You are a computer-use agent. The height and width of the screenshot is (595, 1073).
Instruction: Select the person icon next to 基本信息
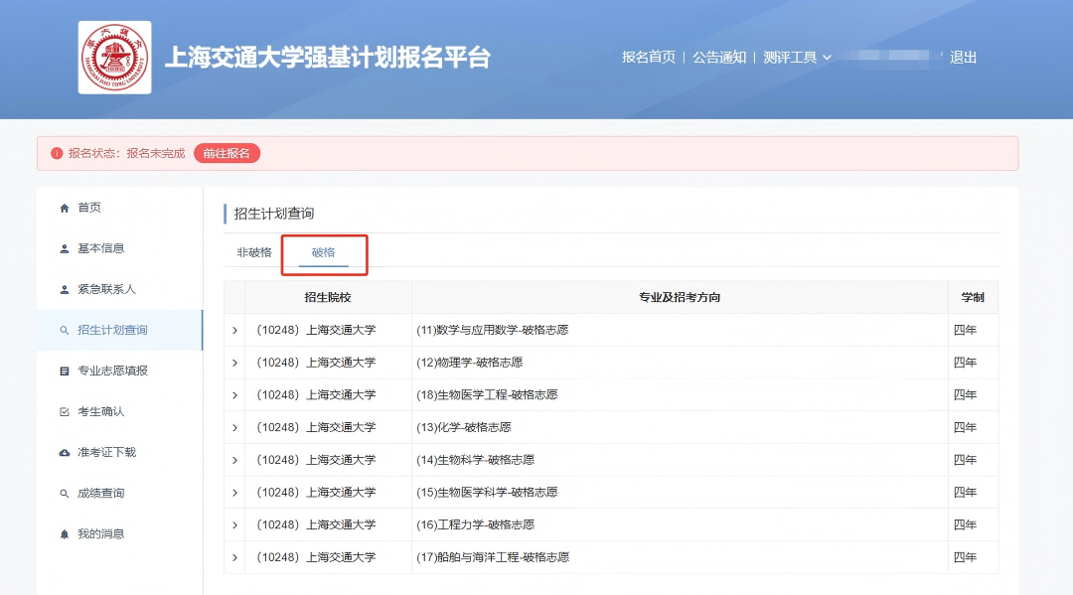64,248
